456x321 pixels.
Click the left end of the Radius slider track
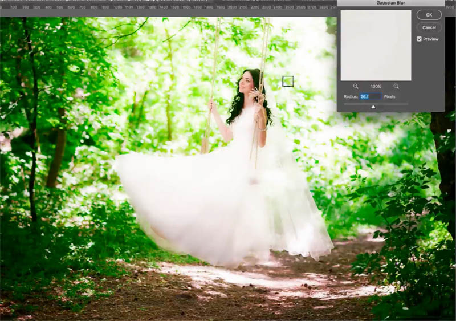345,104
